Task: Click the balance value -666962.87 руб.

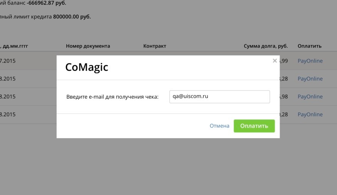Action: 46,3
